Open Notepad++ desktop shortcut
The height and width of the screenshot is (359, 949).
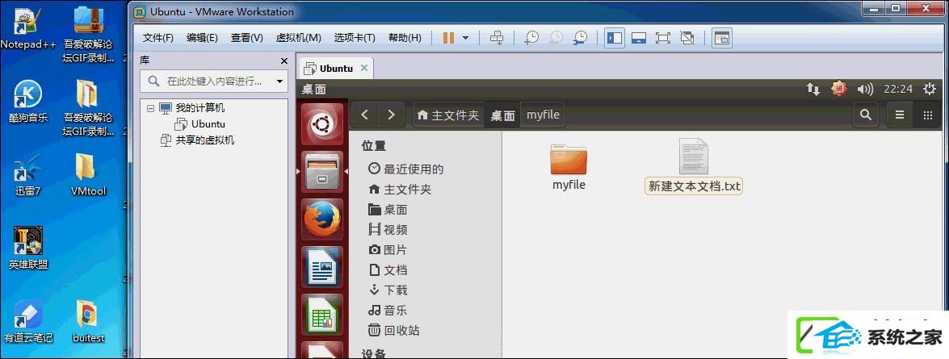click(x=27, y=28)
